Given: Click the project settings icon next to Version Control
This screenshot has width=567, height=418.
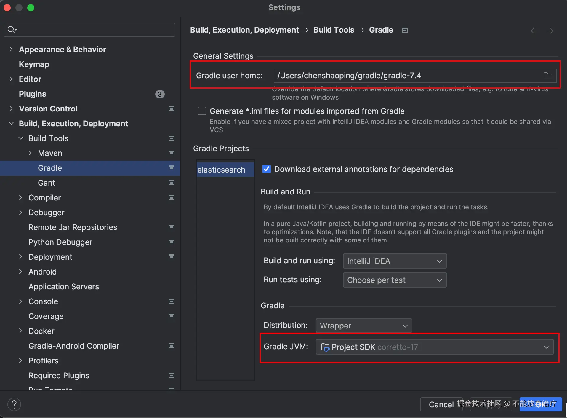Looking at the screenshot, I should point(171,109).
